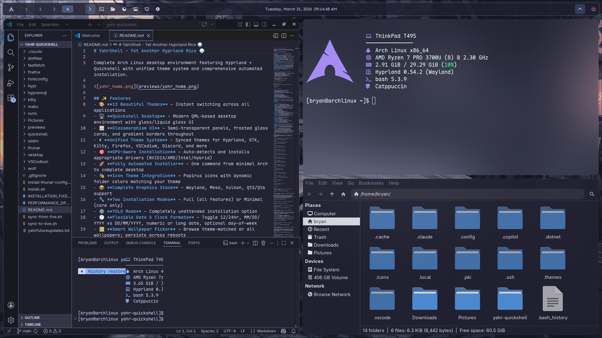Collapse the YAHR-QUICKSHELL root folder

[45, 44]
